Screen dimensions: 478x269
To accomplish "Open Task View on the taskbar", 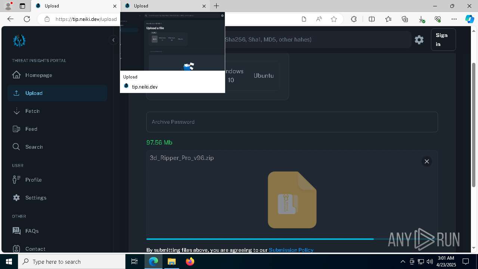I will point(134,262).
